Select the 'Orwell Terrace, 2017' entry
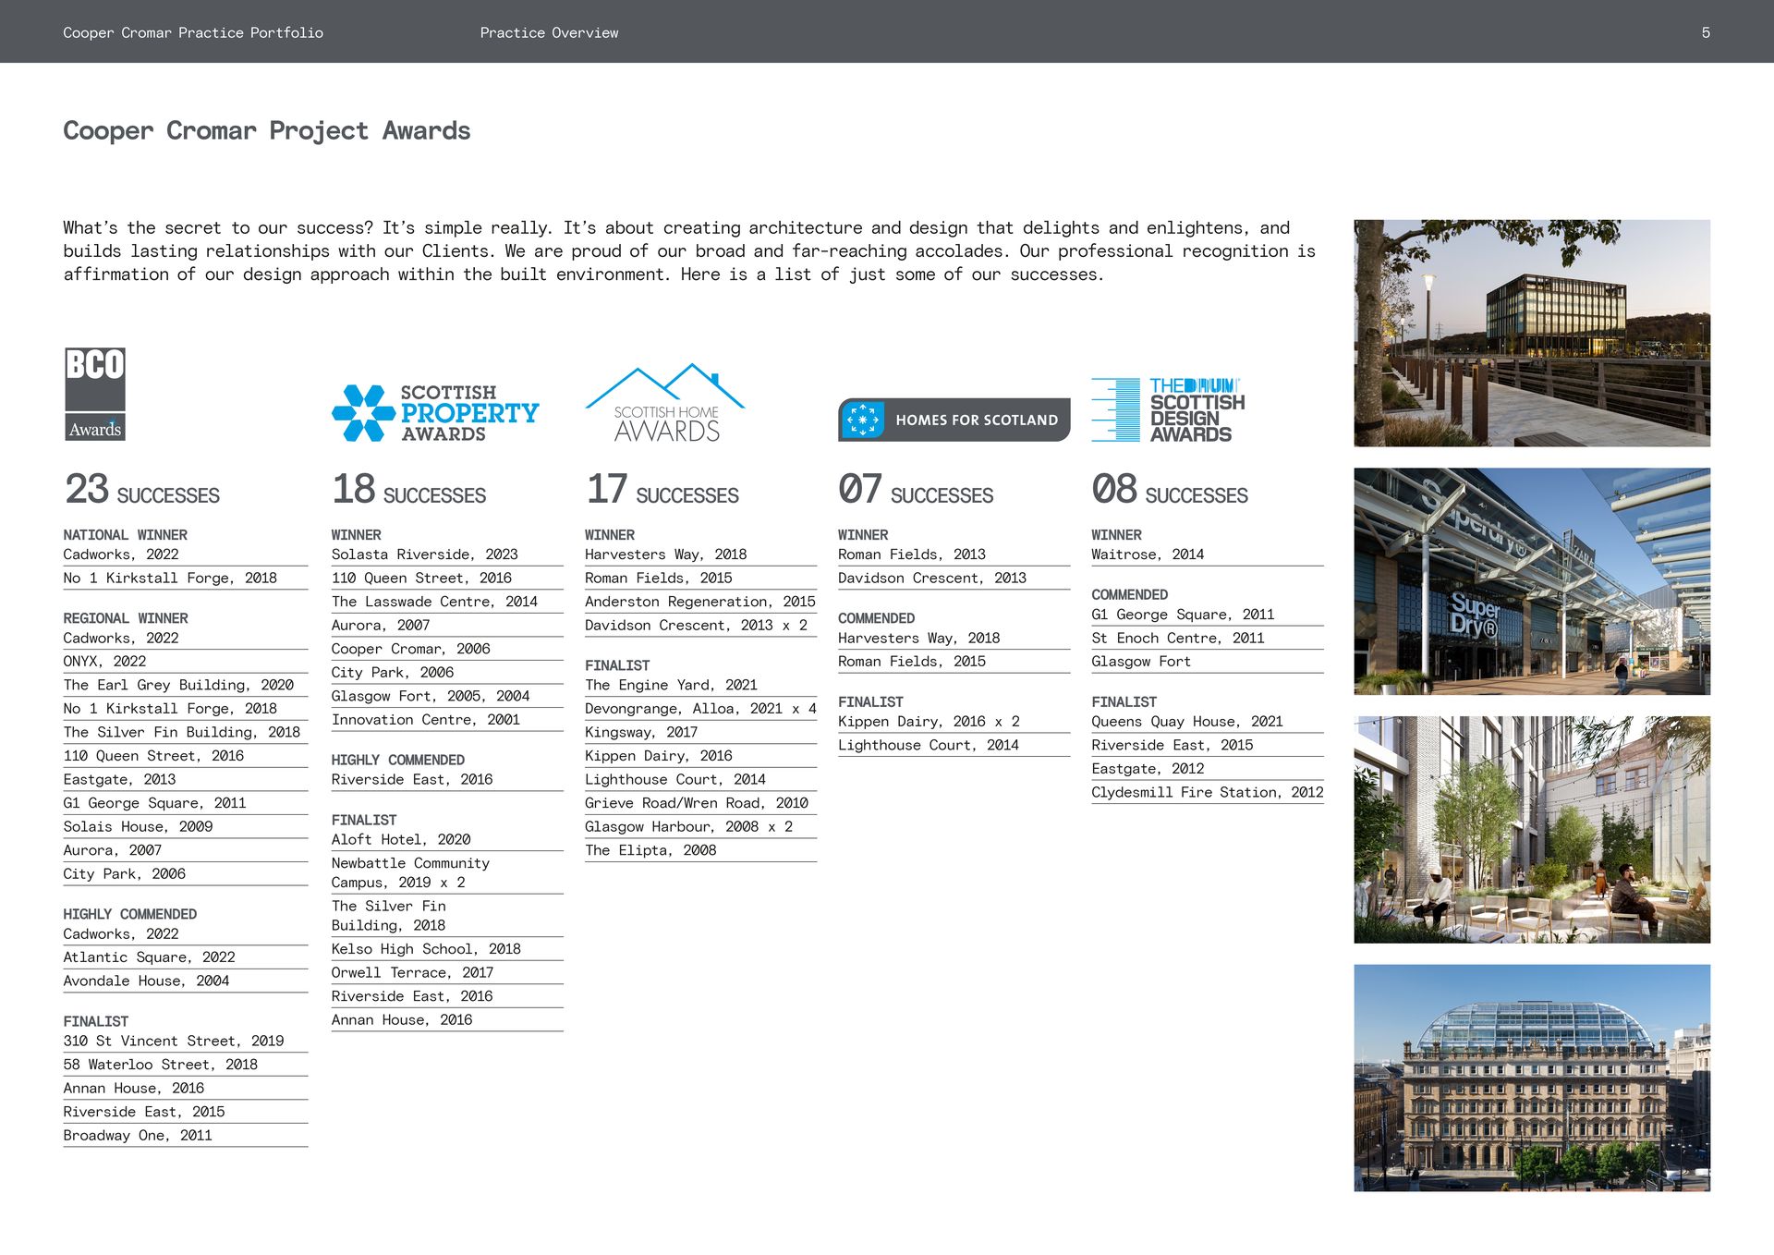1774x1255 pixels. pyautogui.click(x=413, y=973)
